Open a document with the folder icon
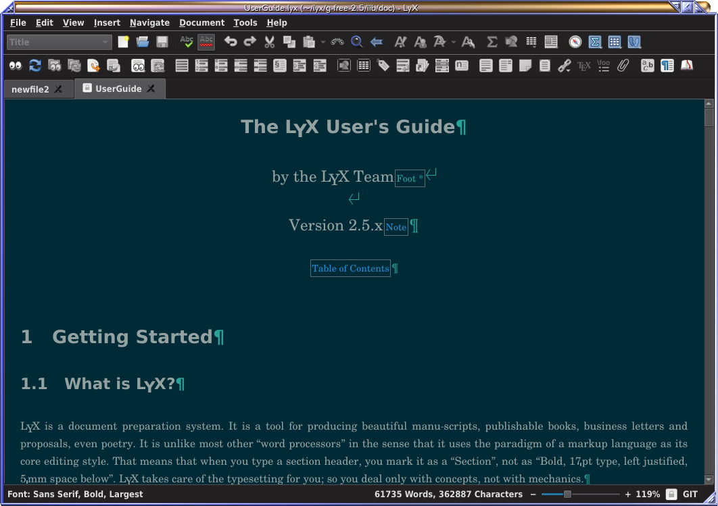Viewport: 718px width, 506px height. coord(143,42)
